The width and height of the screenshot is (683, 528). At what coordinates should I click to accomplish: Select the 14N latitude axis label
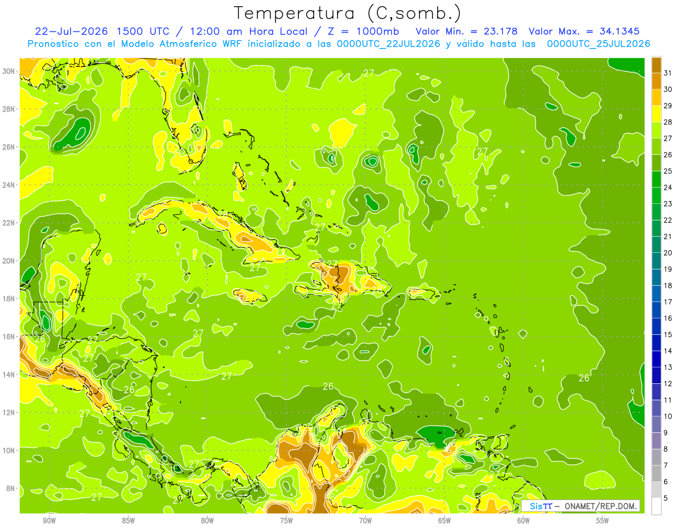(x=9, y=375)
